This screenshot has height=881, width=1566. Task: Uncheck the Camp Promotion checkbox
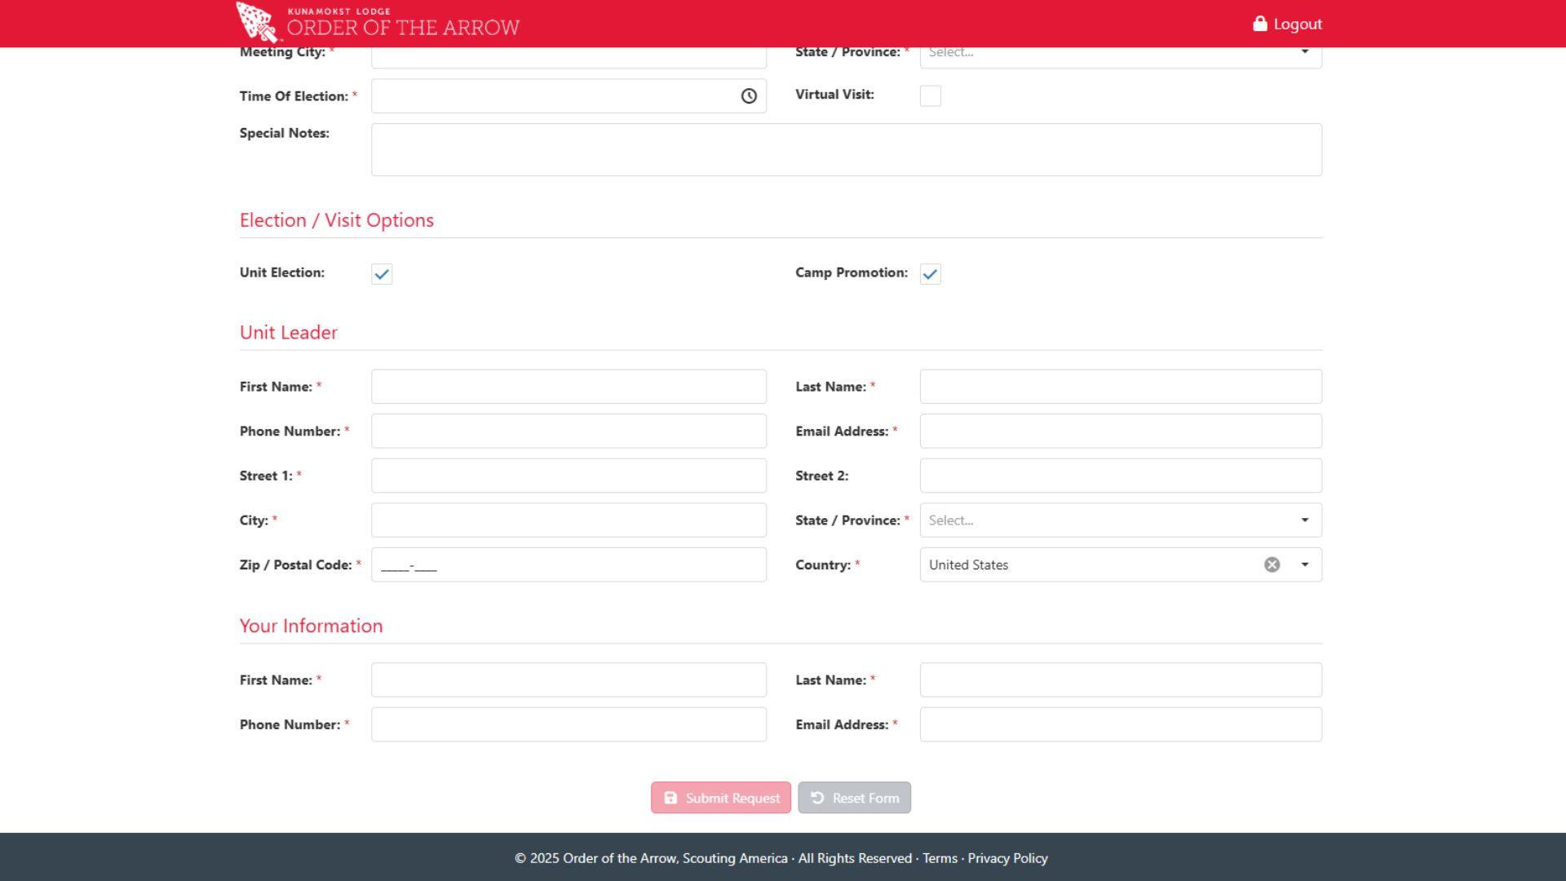(x=930, y=274)
